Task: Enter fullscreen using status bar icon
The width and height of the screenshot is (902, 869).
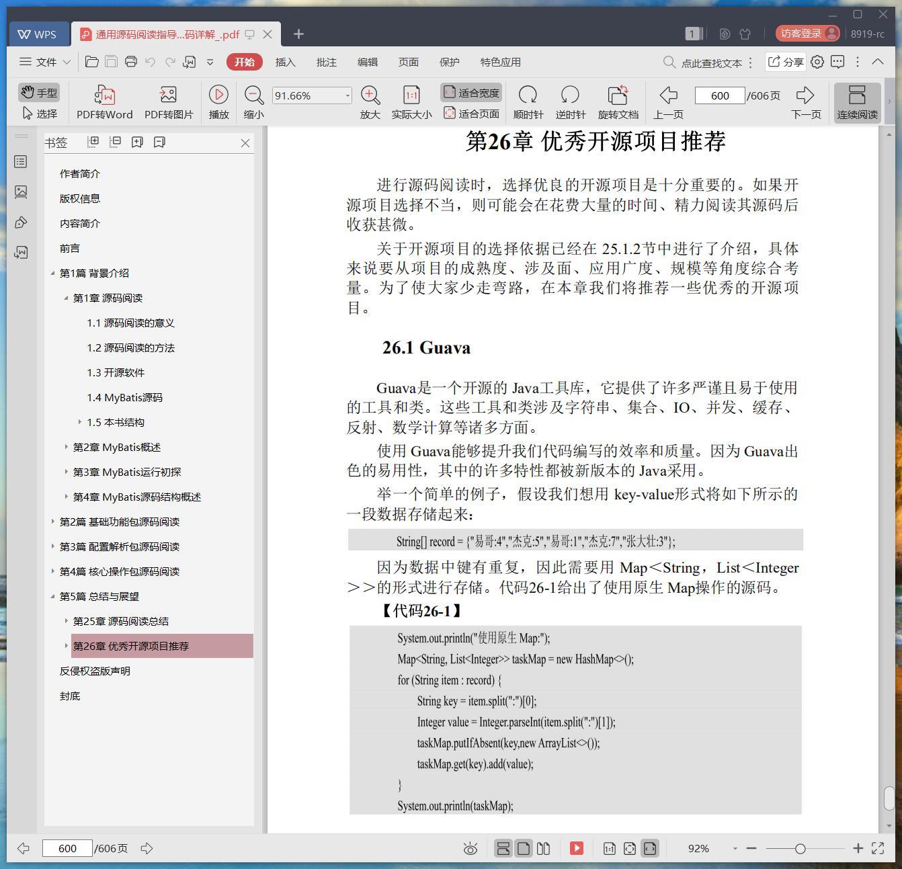Action: pyautogui.click(x=878, y=848)
